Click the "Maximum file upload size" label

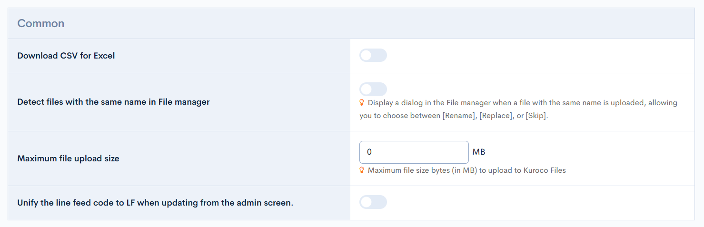coord(68,158)
